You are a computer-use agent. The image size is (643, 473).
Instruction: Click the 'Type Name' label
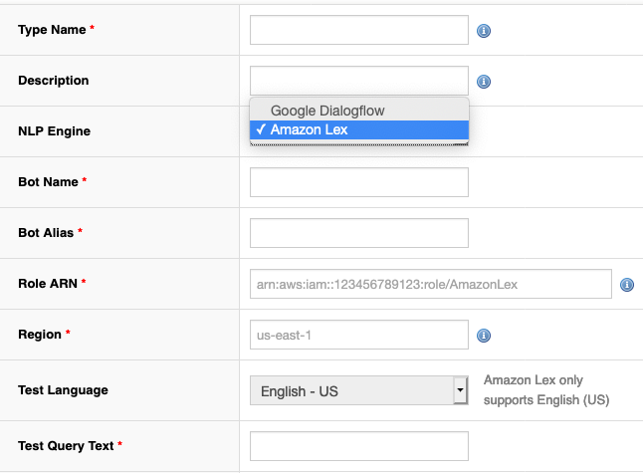pos(52,30)
